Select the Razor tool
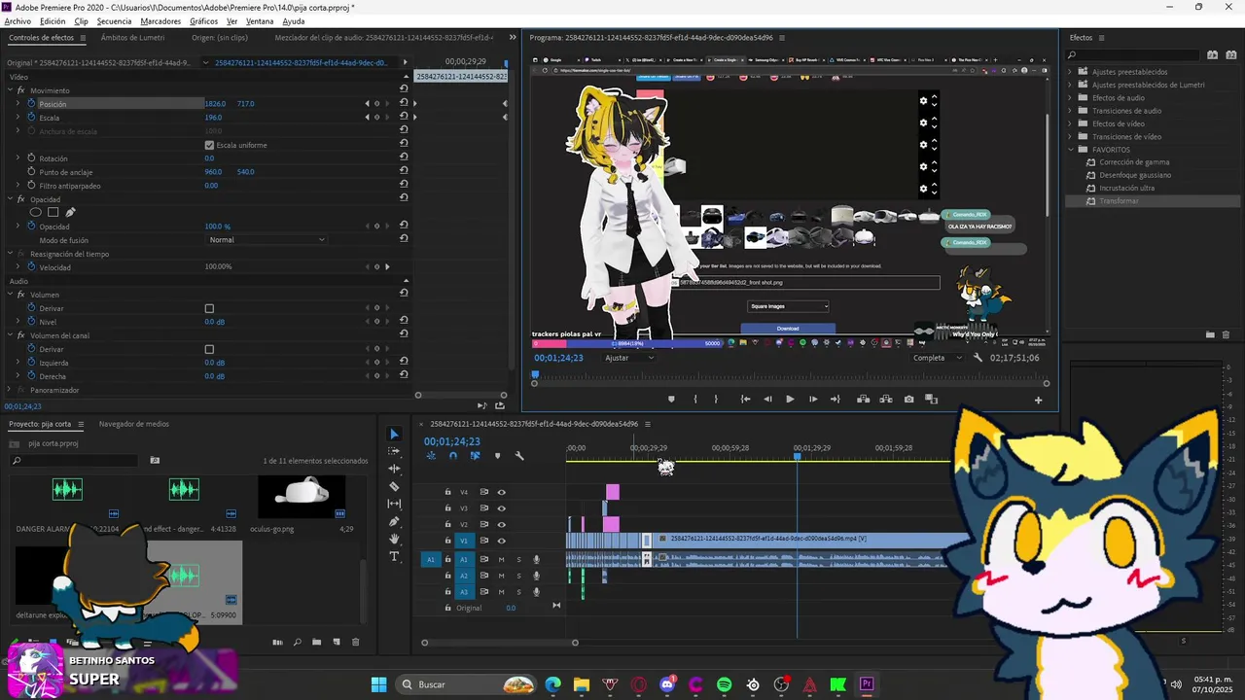This screenshot has height=700, width=1245. pos(394,486)
